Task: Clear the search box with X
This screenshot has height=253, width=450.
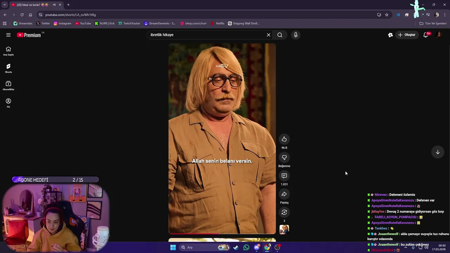Action: point(269,35)
